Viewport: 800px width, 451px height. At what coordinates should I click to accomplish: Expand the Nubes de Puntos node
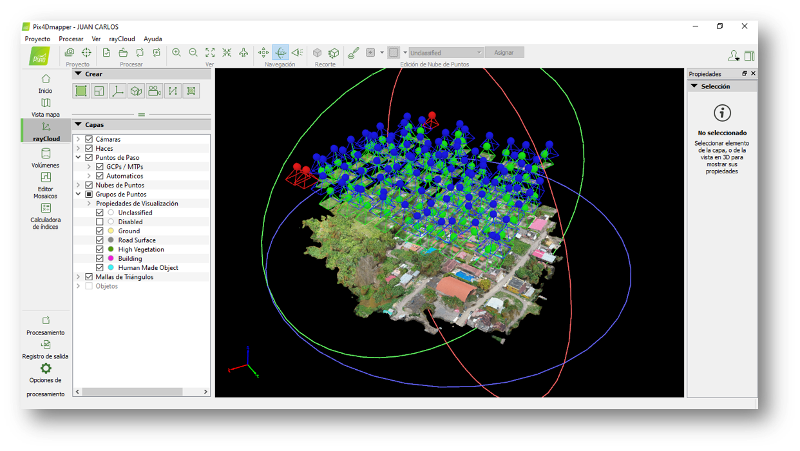pos(79,185)
